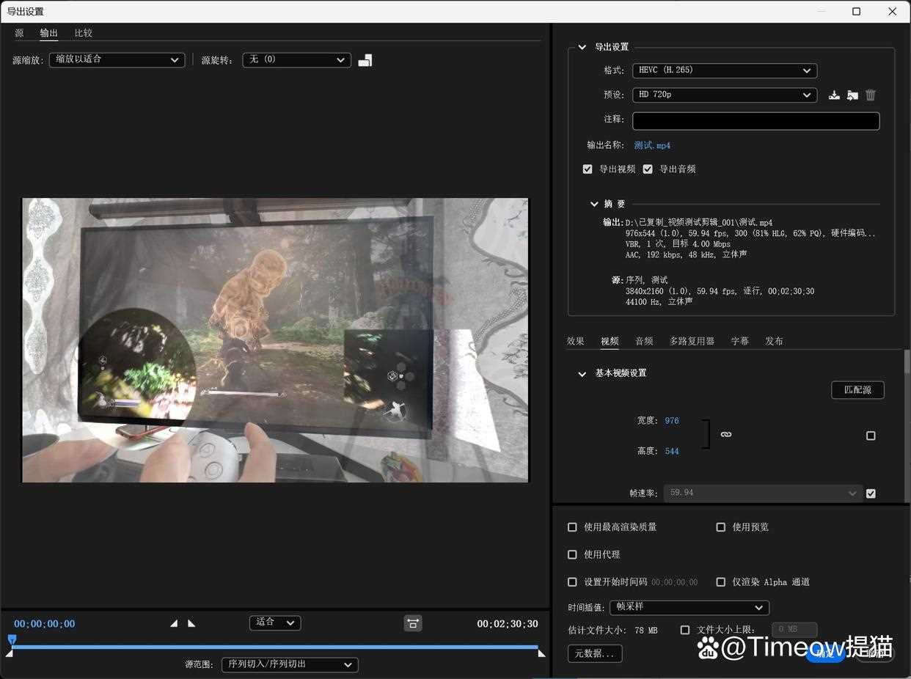The width and height of the screenshot is (911, 679).
Task: Click the delete preset trash icon
Action: point(871,95)
